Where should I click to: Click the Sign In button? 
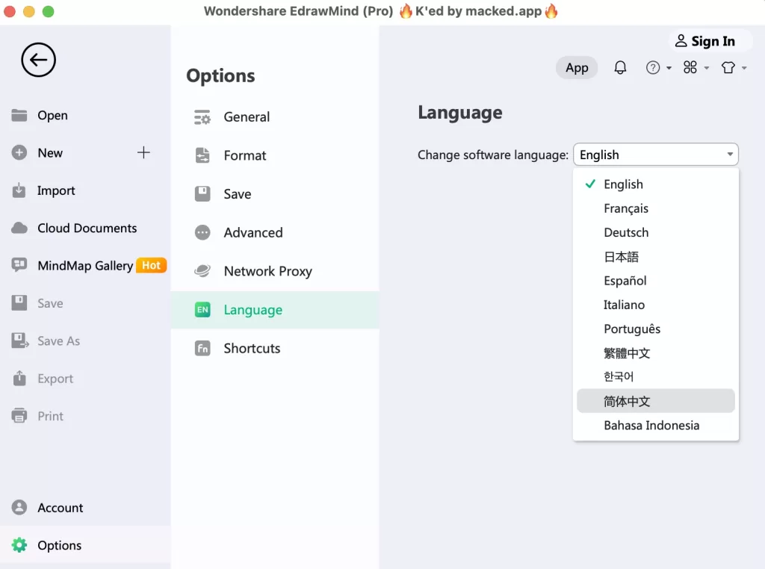pyautogui.click(x=707, y=40)
